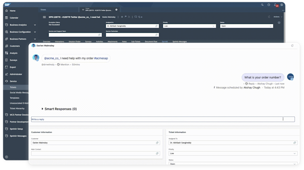Open Templates under the Service menu
The width and height of the screenshot is (304, 170).
[15, 98]
